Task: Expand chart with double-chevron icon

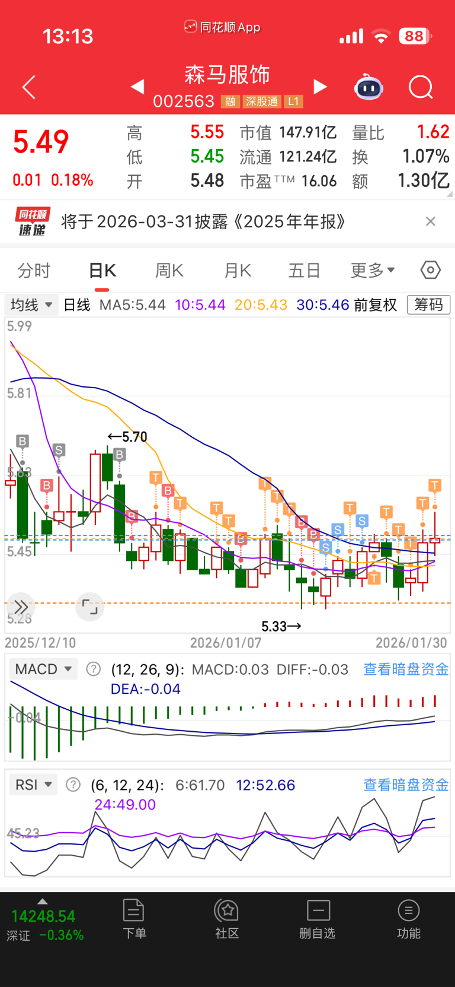Action: (21, 607)
